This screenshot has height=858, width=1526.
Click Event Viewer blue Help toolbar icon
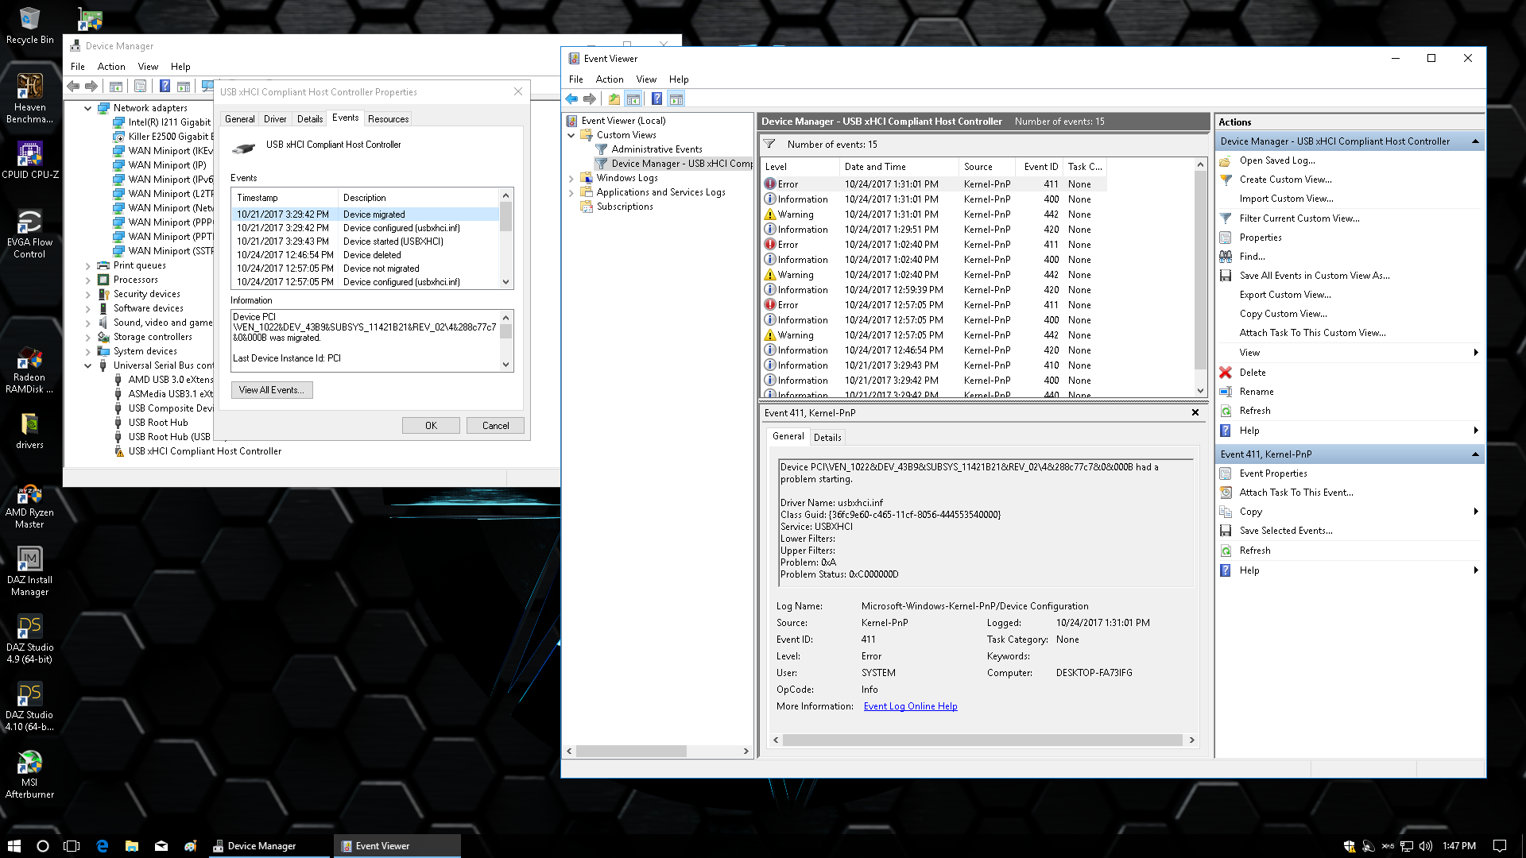tap(656, 99)
